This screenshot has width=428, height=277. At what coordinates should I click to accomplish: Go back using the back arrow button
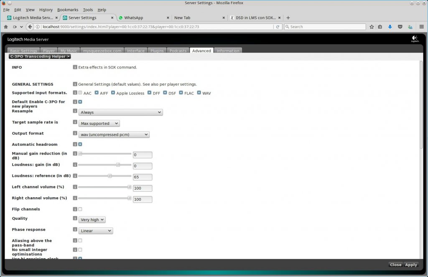tap(30, 27)
